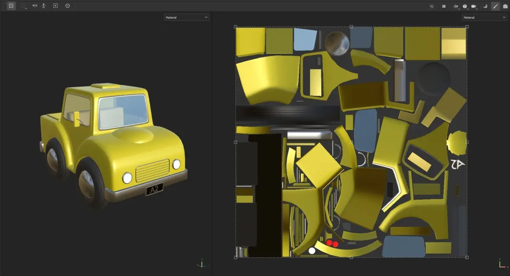
Task: Click the vertical flip mirror icon
Action: pyautogui.click(x=43, y=6)
